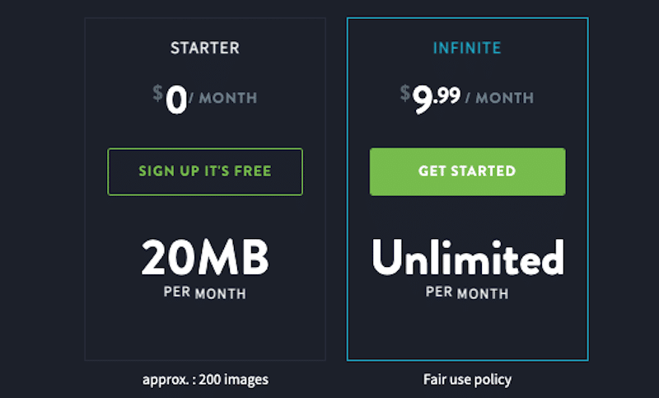Click PER MONTH under 20MB
Screen dimensions: 659x398
(205, 293)
